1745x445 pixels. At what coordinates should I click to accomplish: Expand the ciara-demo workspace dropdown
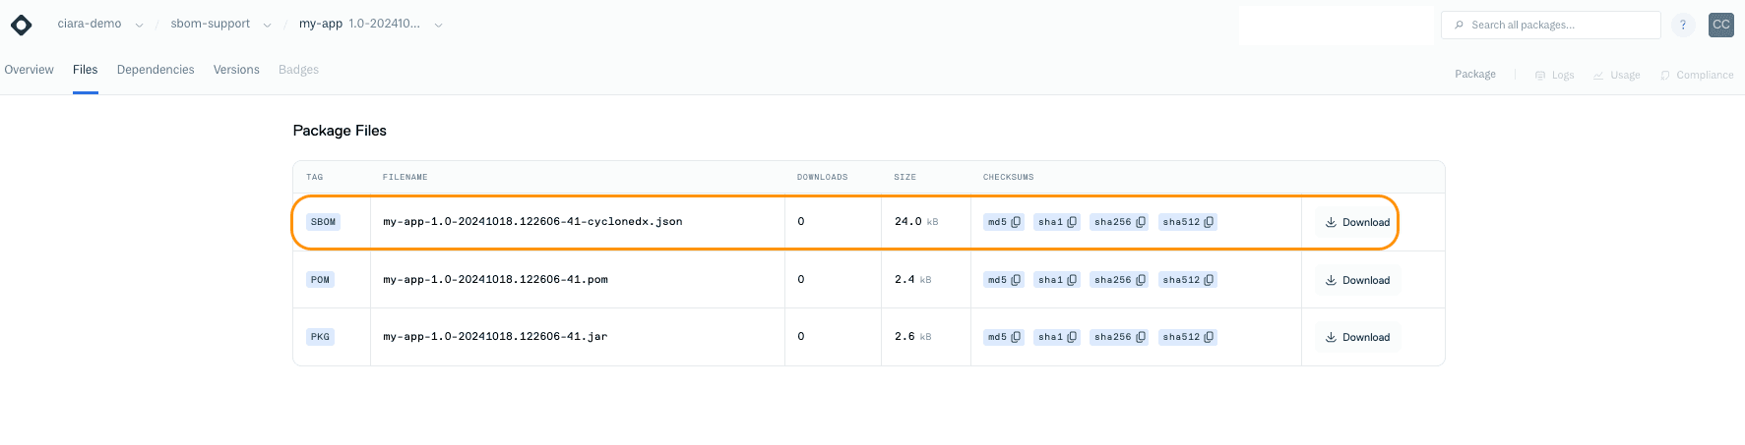[139, 26]
